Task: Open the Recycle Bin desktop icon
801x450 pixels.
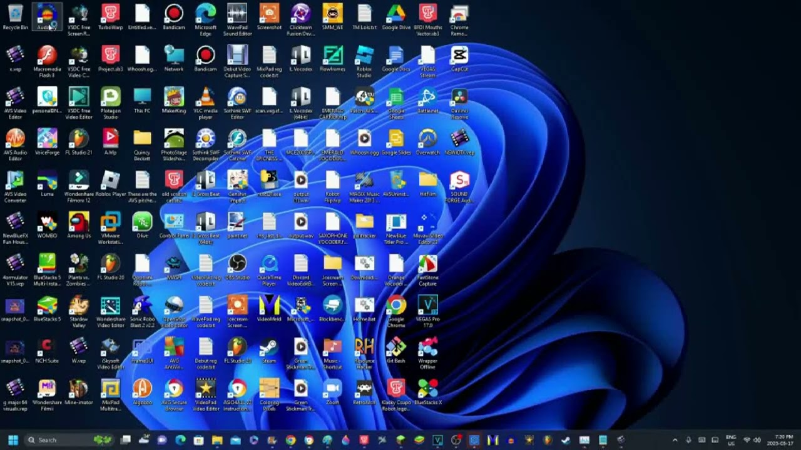Action: pos(15,17)
